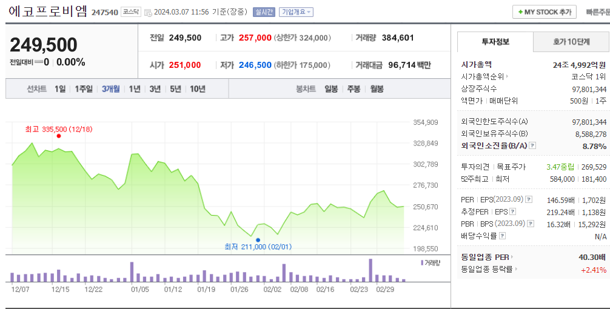Click the 코스닥 1위 ranking value
The width and height of the screenshot is (610, 309).
coord(589,77)
